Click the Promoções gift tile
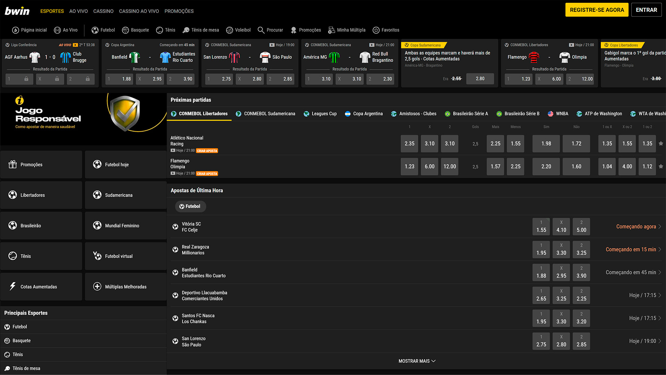The height and width of the screenshot is (375, 666). (x=41, y=165)
